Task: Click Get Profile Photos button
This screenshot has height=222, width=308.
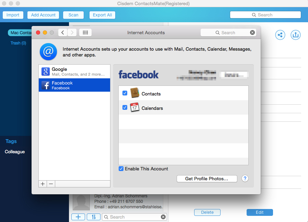Action: [207, 179]
